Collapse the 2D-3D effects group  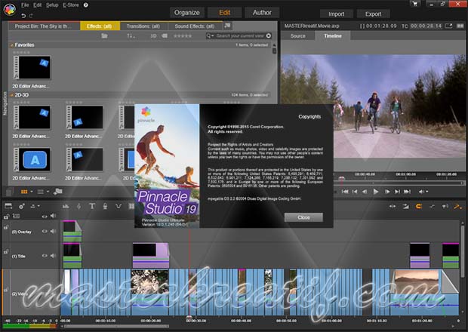pyautogui.click(x=11, y=94)
